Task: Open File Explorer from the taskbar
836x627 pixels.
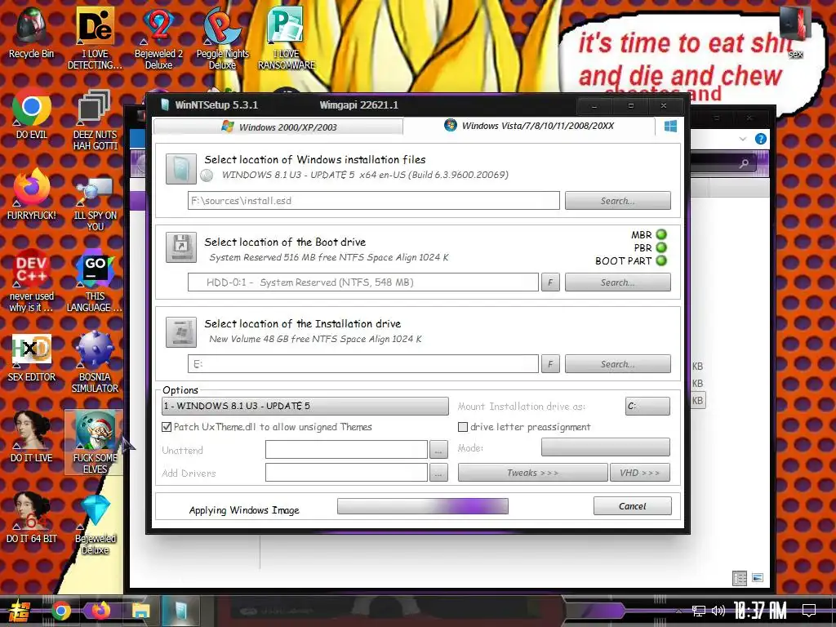Action: coord(141,611)
